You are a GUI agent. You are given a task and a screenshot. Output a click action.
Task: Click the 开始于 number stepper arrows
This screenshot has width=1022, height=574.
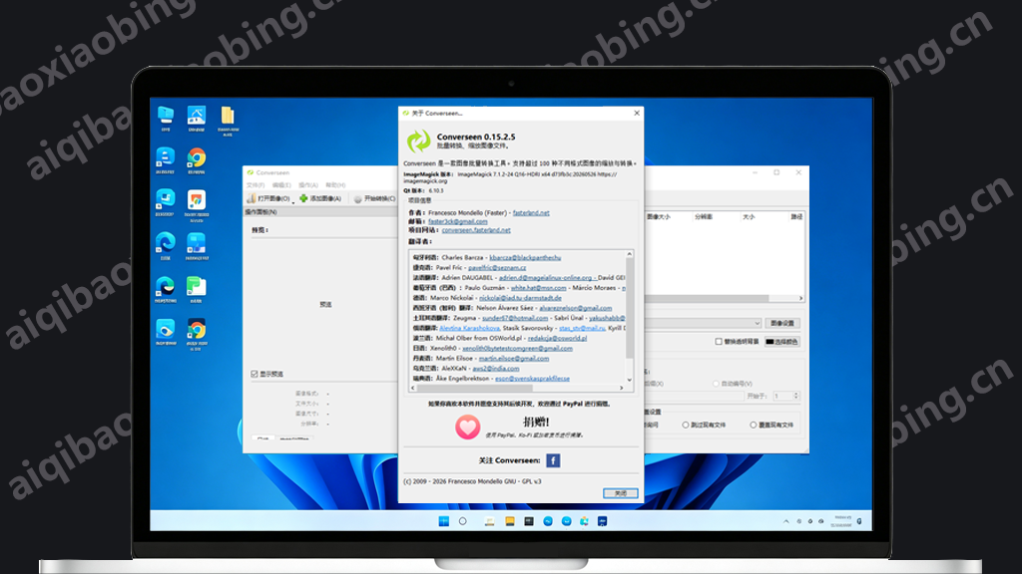(795, 396)
